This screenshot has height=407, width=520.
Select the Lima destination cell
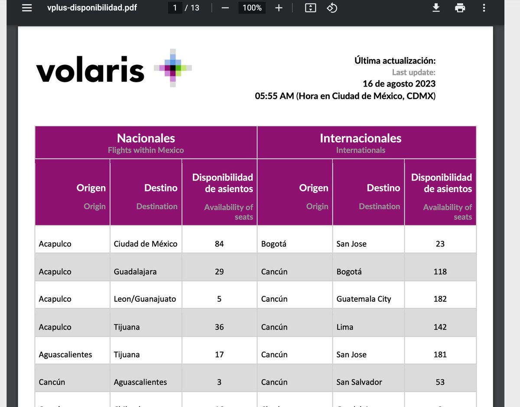click(x=368, y=323)
